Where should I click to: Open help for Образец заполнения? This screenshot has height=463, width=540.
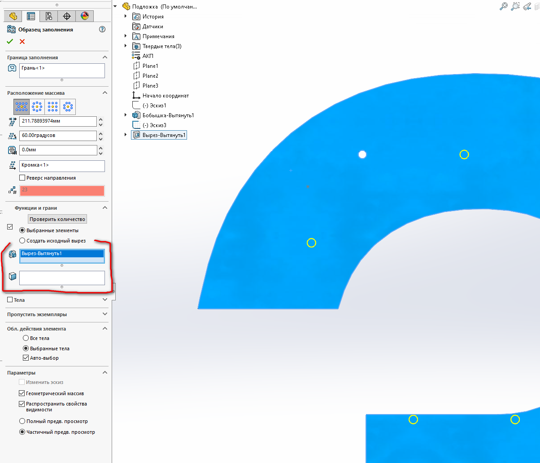click(102, 29)
